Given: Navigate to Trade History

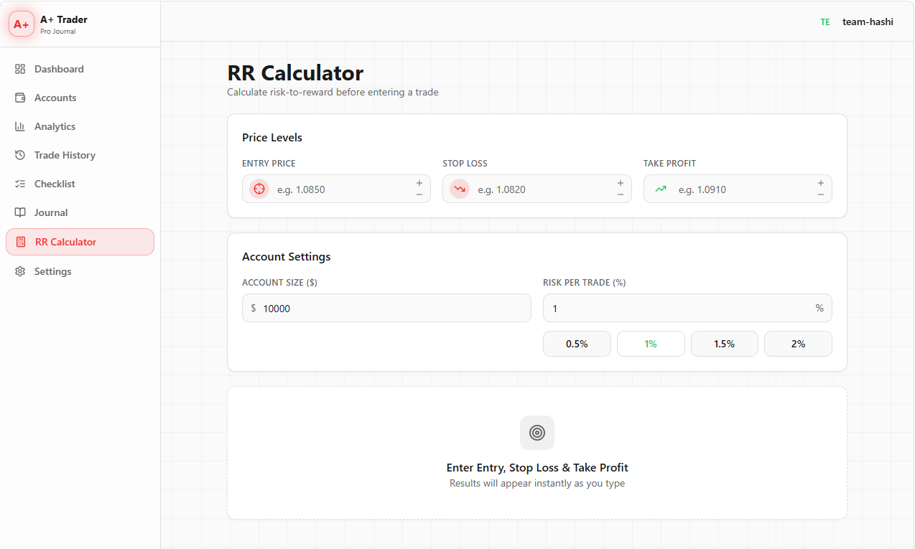Looking at the screenshot, I should 80,155.
